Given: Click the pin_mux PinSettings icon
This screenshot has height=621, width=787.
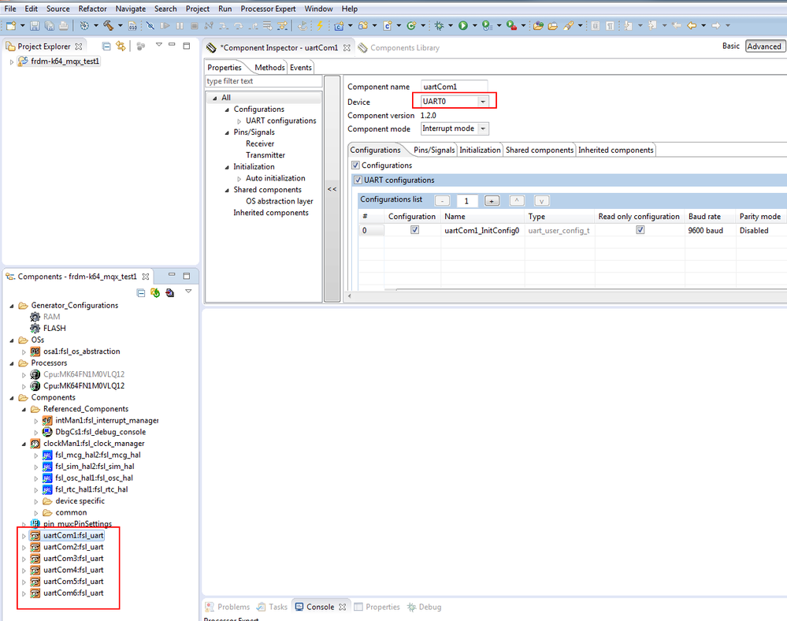Looking at the screenshot, I should (35, 523).
